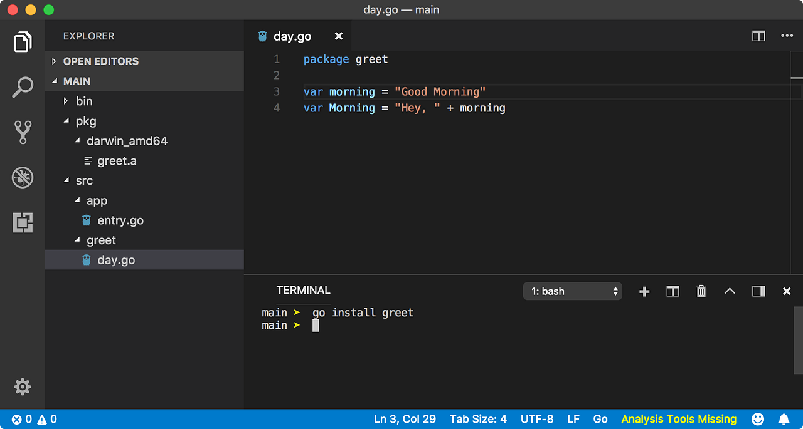Open the '1: bash' terminal dropdown
Viewport: 803px width, 429px height.
coord(572,291)
